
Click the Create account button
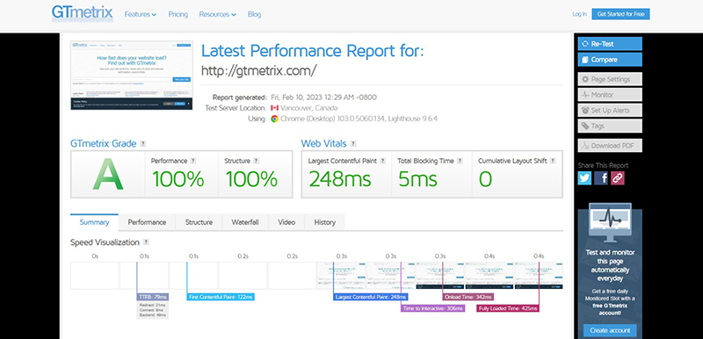(610, 331)
